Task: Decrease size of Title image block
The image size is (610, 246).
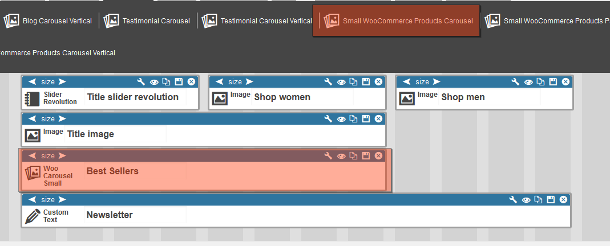Action: pos(33,119)
